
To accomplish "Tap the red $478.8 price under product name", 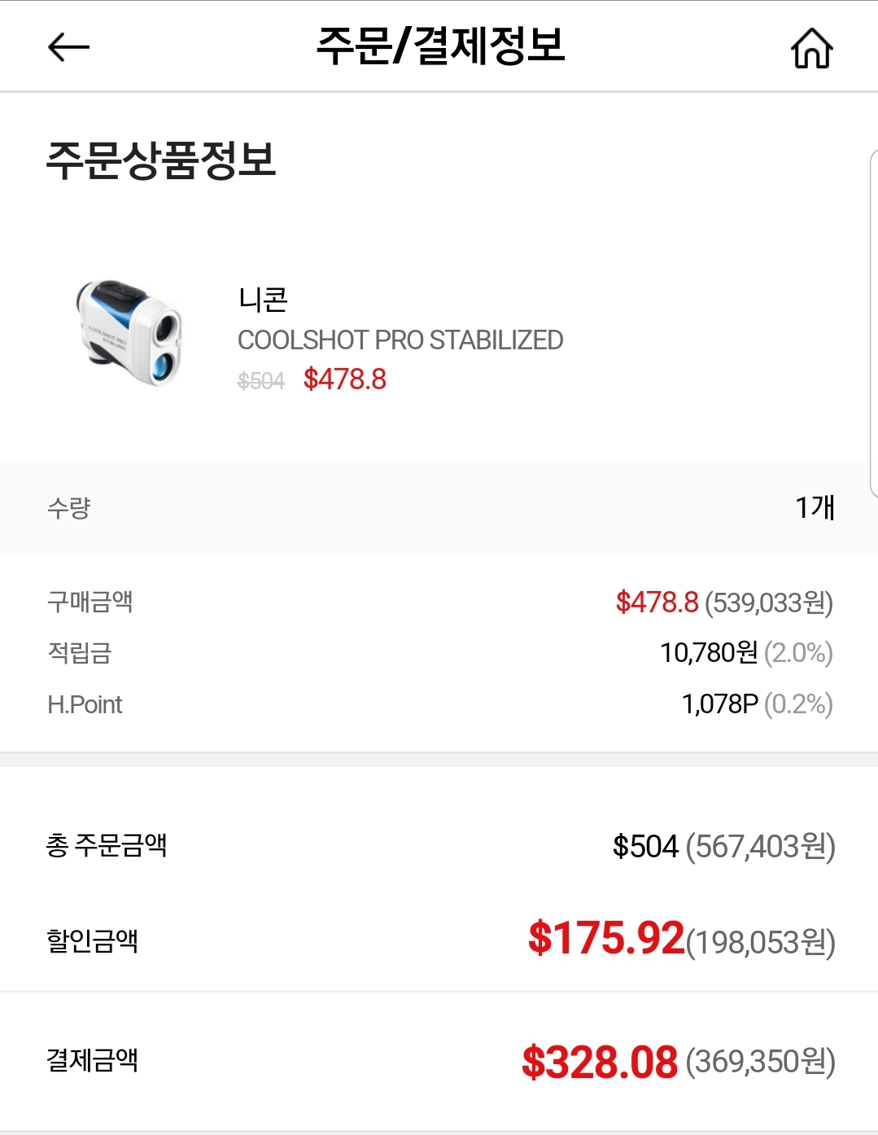I will click(345, 379).
